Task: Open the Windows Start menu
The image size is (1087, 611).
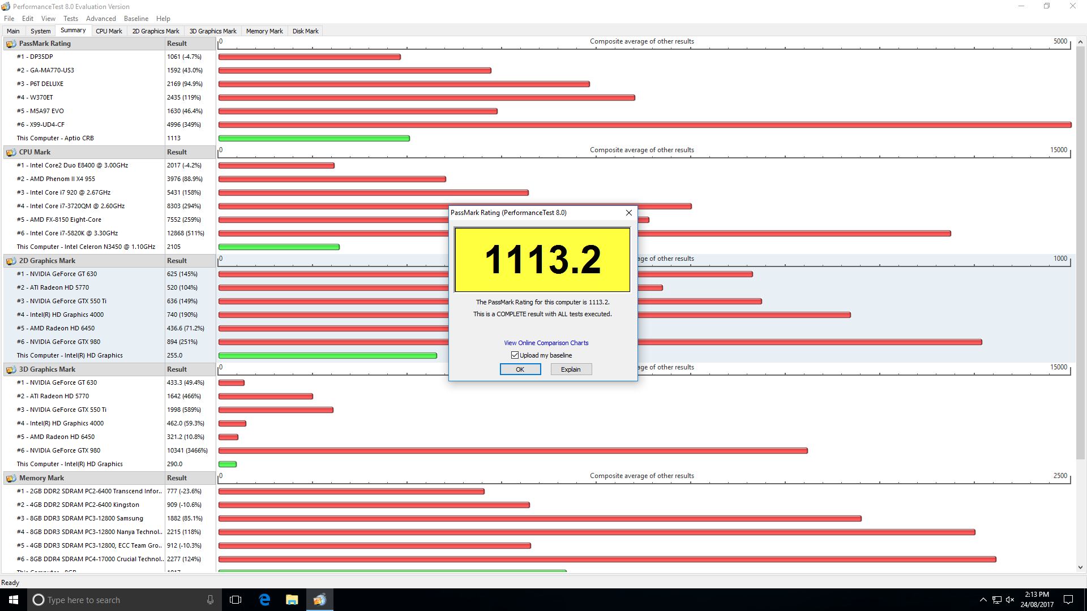Action: 14,600
